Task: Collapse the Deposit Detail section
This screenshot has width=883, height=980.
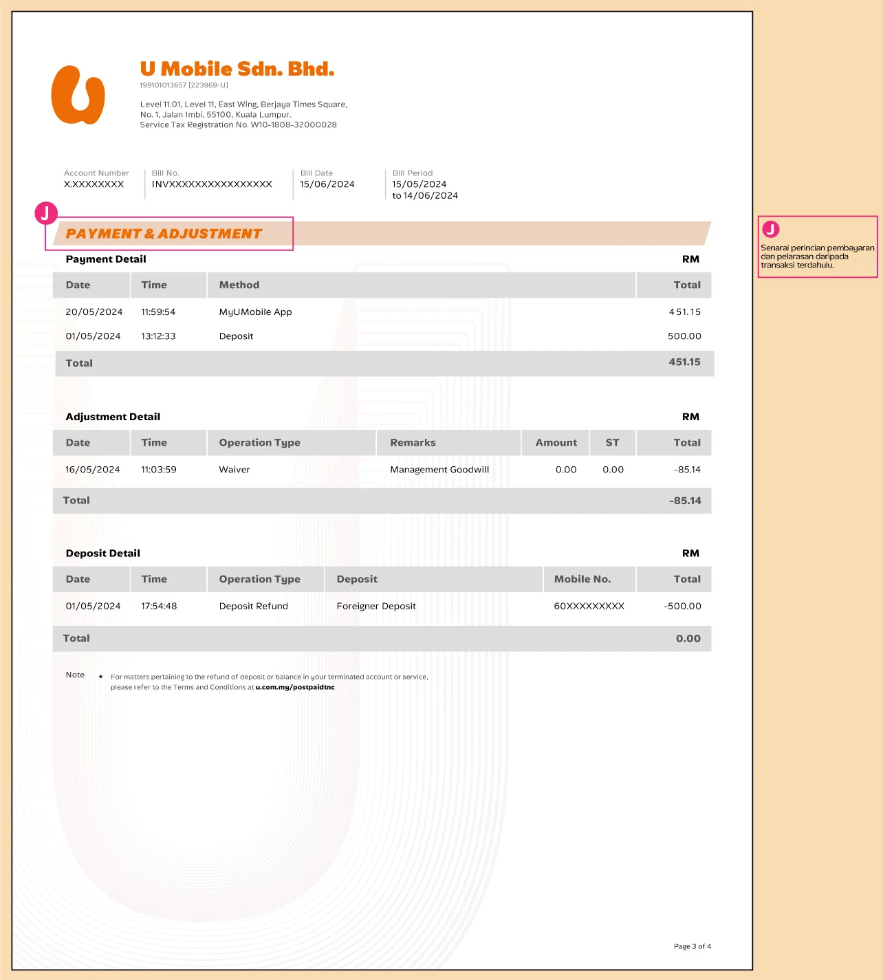Action: (102, 553)
